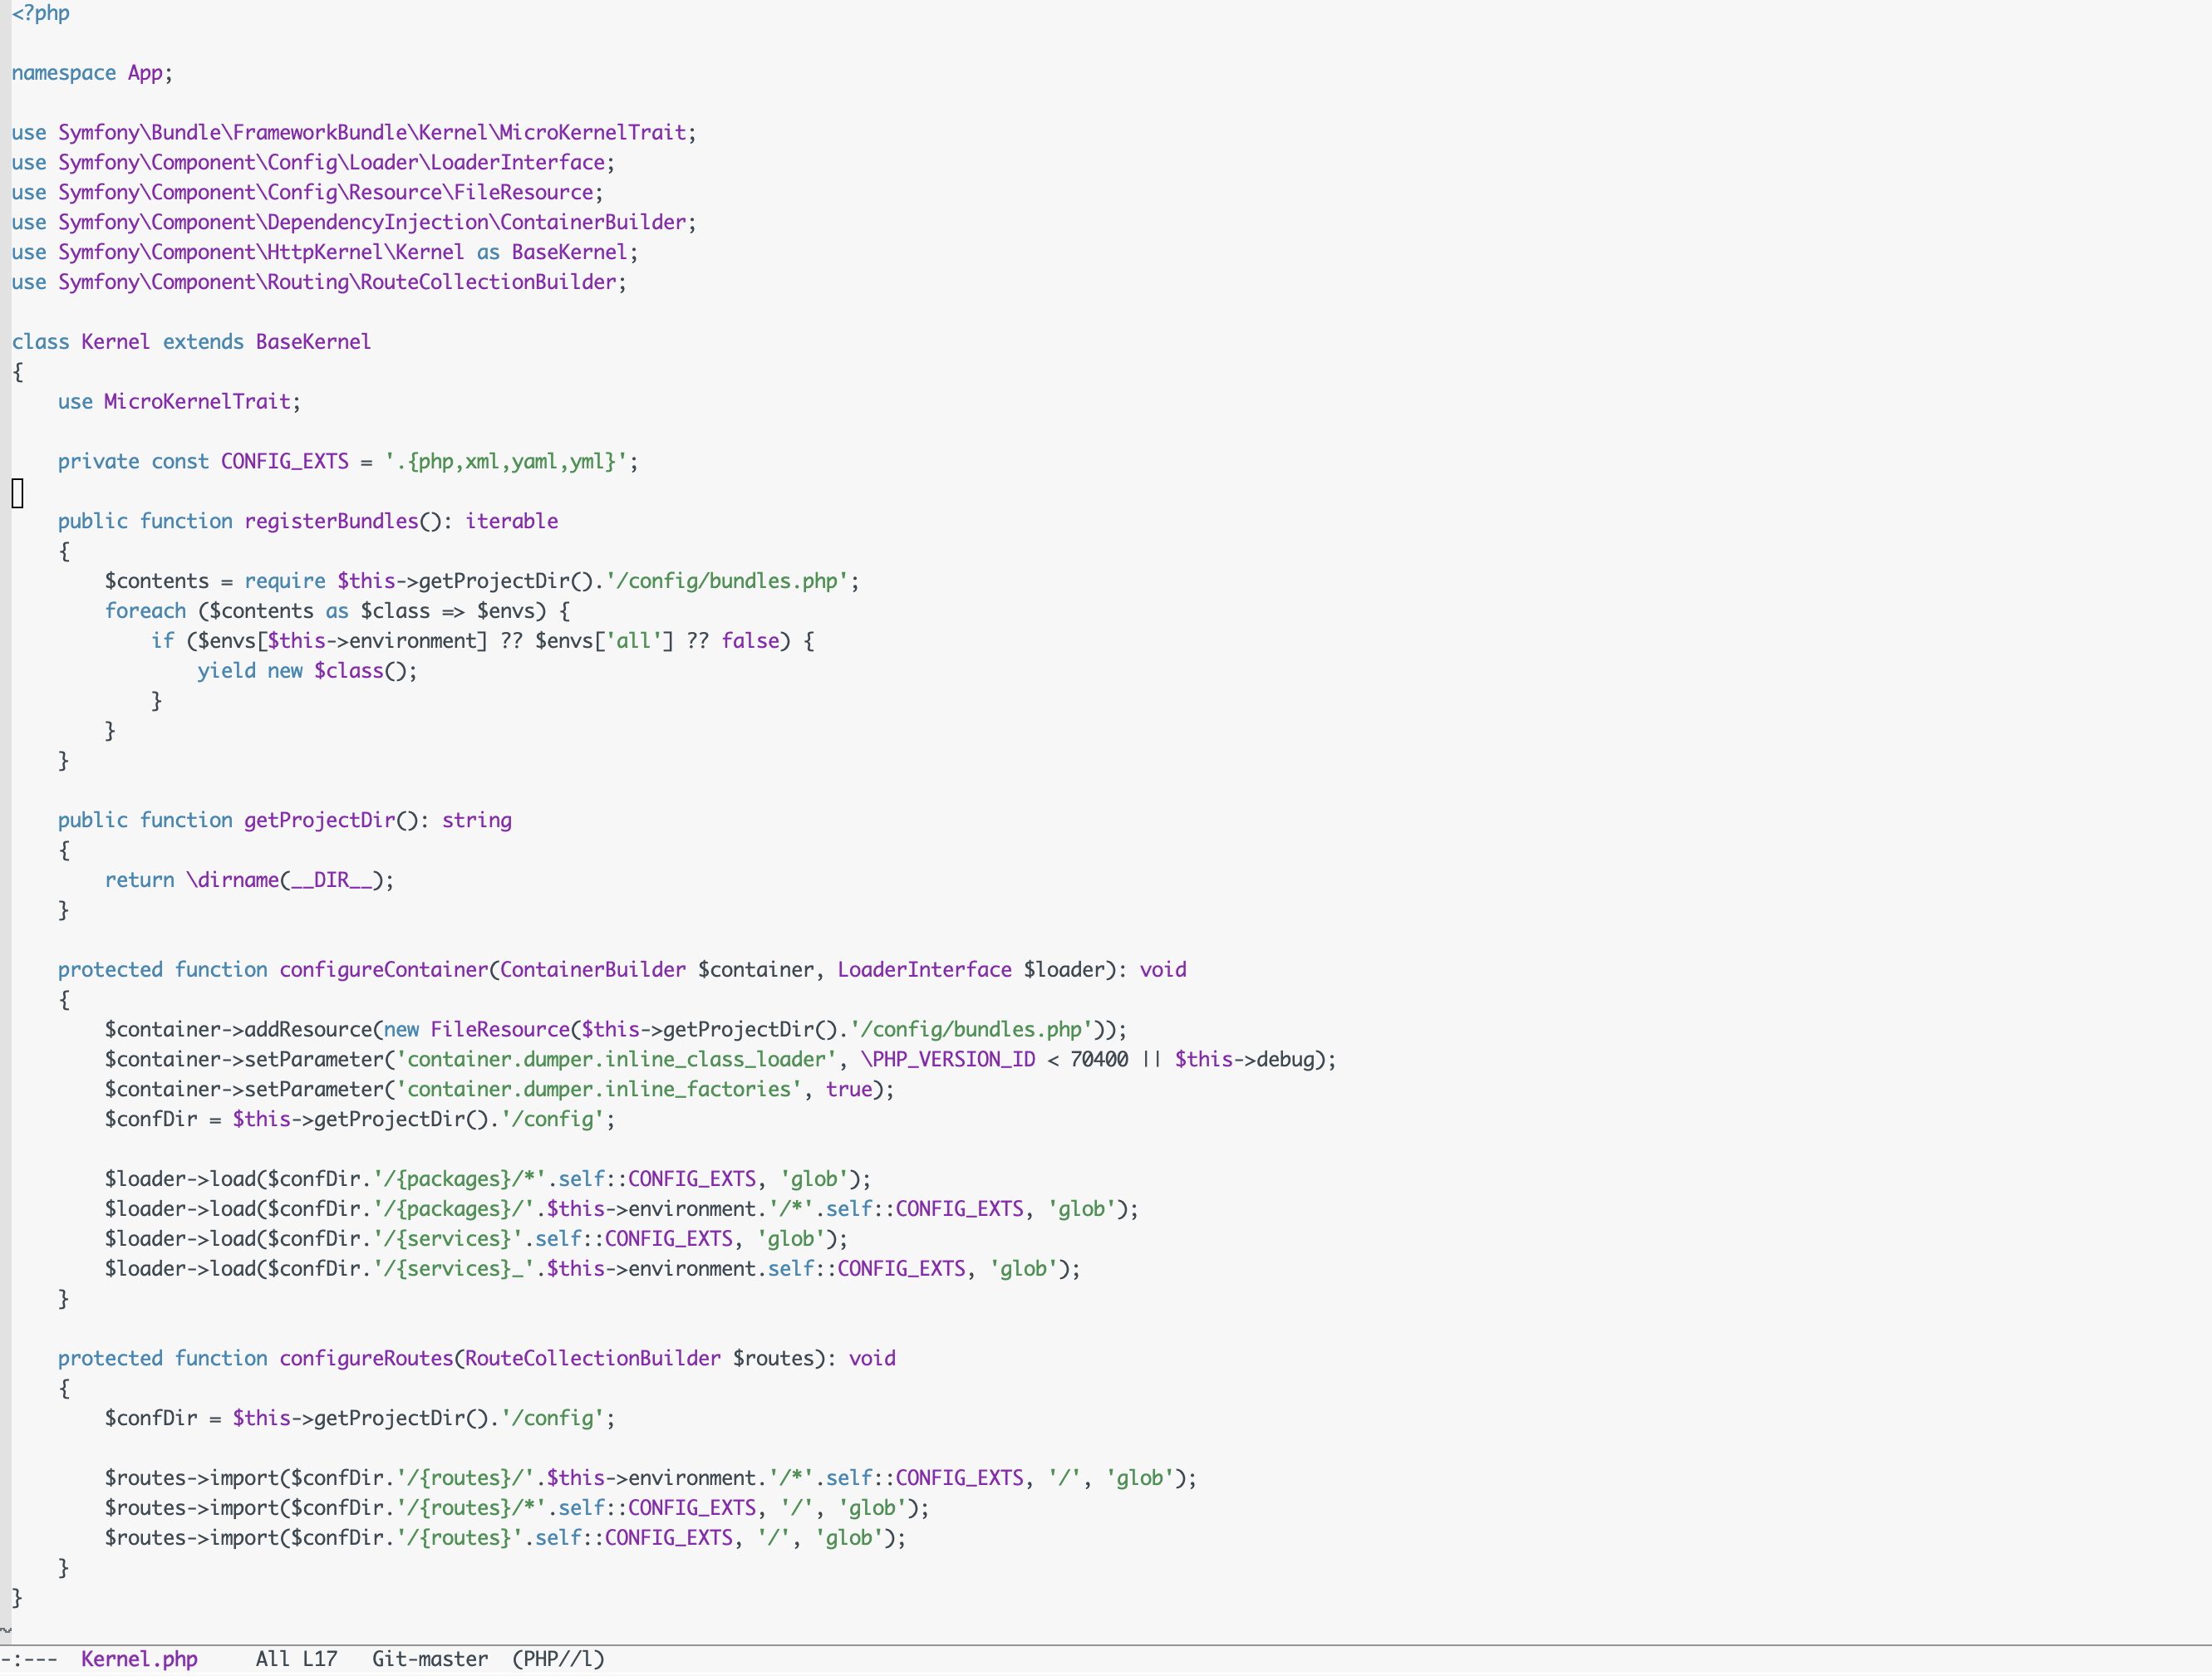Click the BaseKernel class after 'extends'
This screenshot has width=2212, height=1676.
point(313,342)
